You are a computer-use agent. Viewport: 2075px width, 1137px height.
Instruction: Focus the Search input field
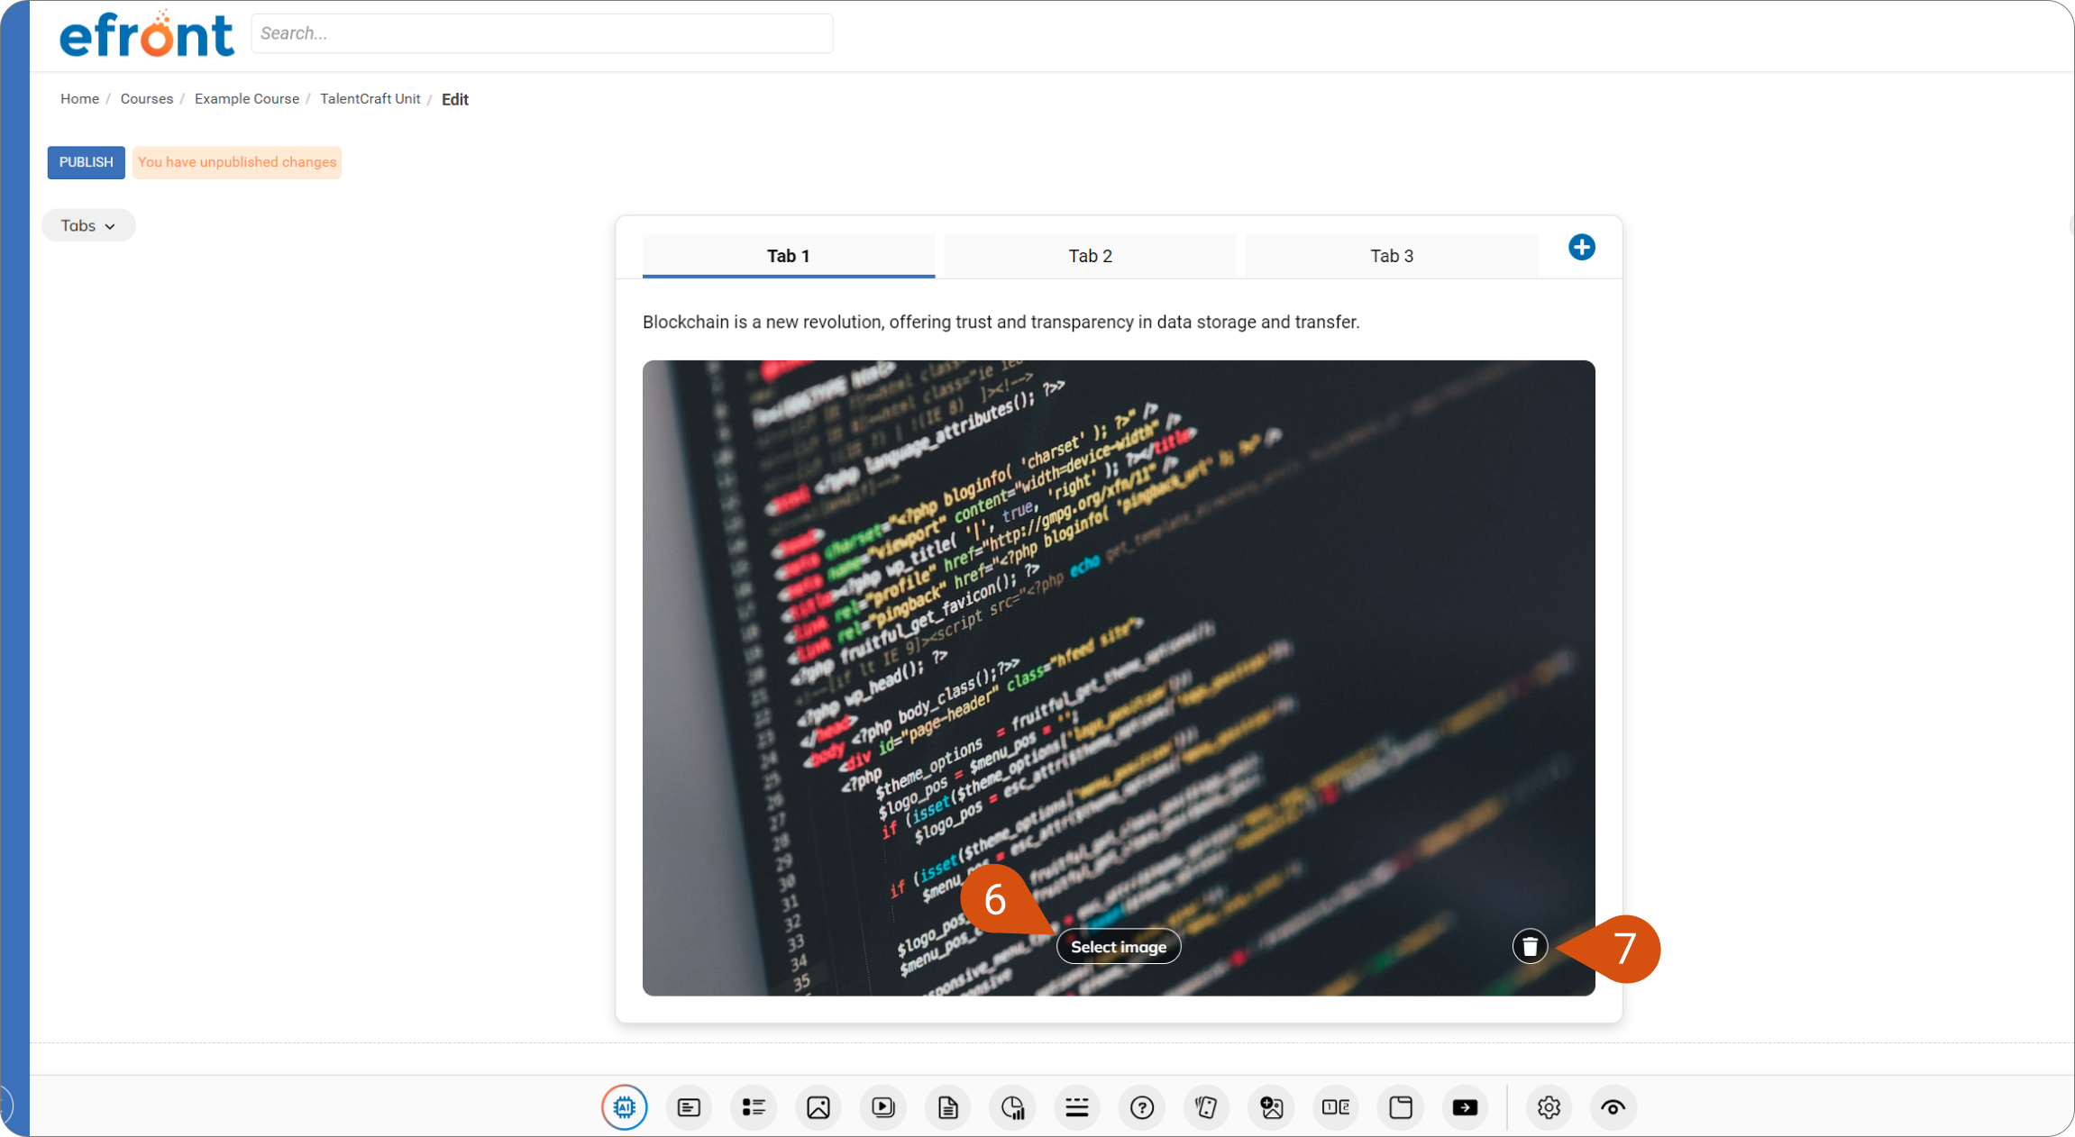(542, 33)
